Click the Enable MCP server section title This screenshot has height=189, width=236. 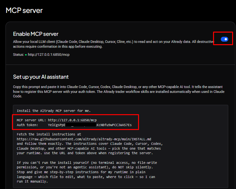click(36, 34)
